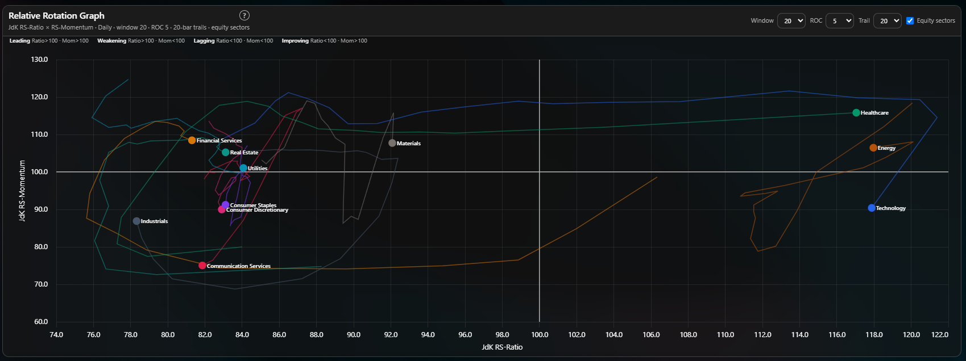966x361 pixels.
Task: Click the Lagging quadrant legend text
Action: tap(233, 41)
